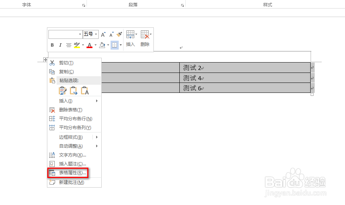Decrease font size with shrink font icon
The width and height of the screenshot is (345, 205).
(x=112, y=34)
